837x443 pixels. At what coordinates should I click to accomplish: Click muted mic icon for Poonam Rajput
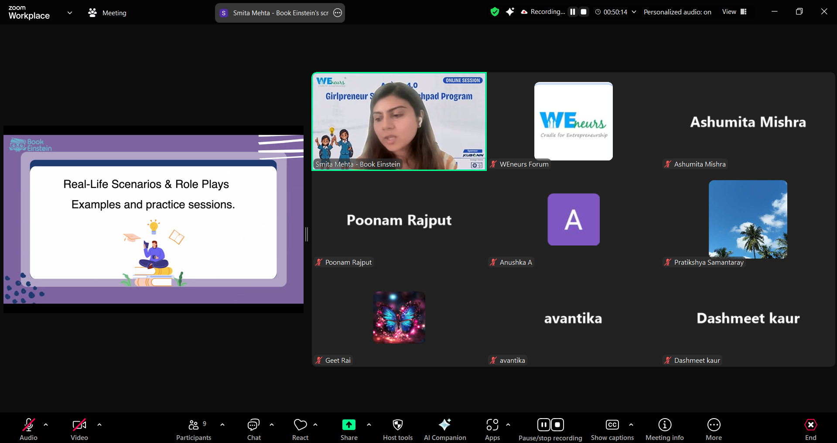[x=319, y=262]
